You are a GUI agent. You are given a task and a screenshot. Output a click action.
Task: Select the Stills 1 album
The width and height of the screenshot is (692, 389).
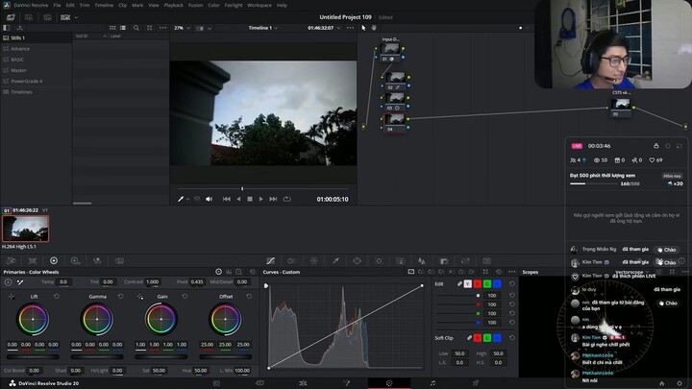click(x=37, y=37)
